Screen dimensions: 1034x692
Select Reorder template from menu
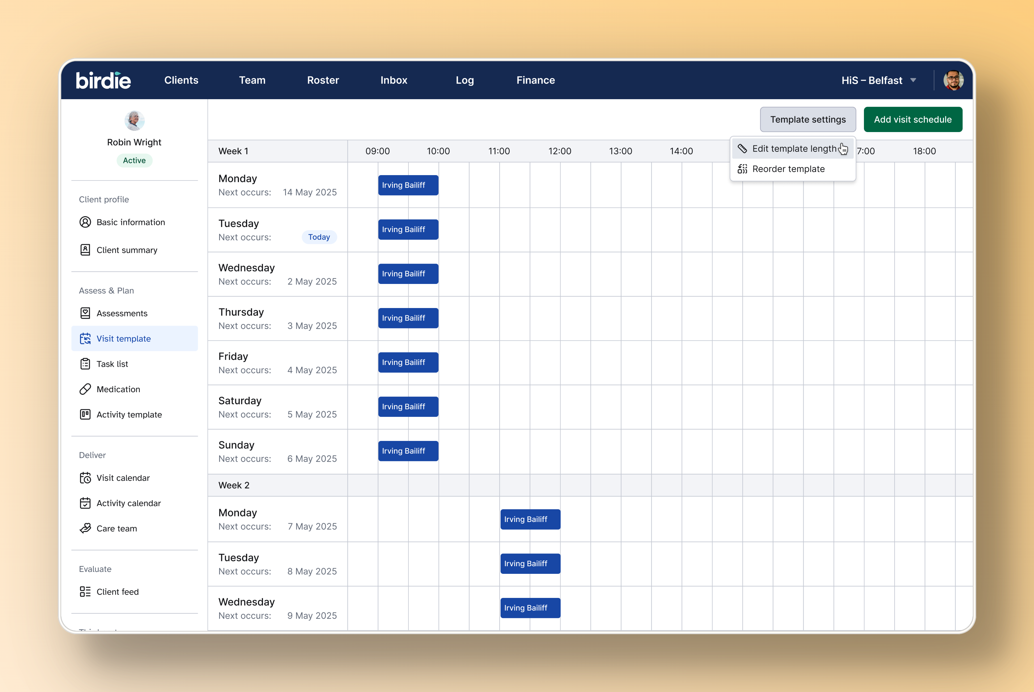(788, 169)
